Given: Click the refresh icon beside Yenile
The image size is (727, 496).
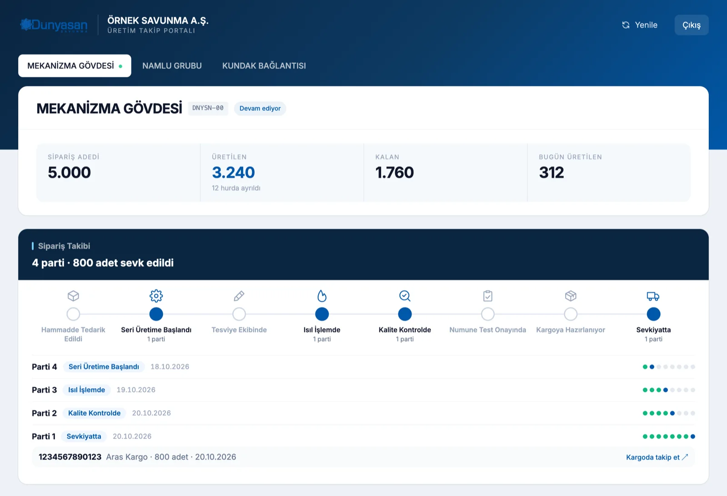Looking at the screenshot, I should [x=626, y=25].
